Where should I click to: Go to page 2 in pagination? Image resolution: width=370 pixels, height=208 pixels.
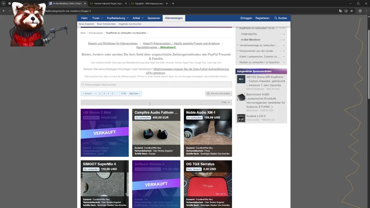pos(100,94)
